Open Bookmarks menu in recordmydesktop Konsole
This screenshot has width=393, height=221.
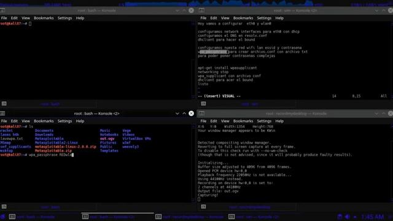tap(243, 121)
